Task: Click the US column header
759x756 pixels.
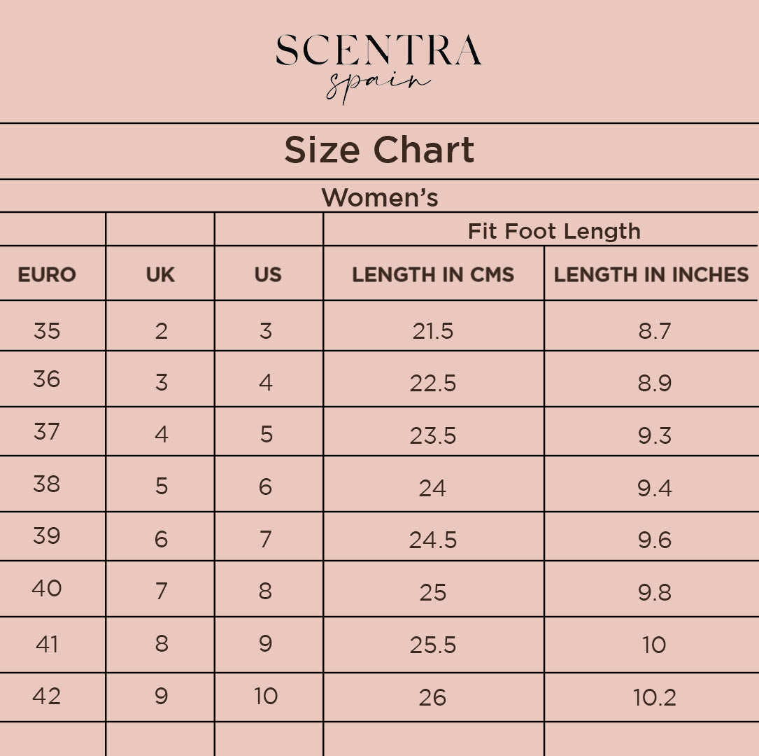Action: (268, 274)
